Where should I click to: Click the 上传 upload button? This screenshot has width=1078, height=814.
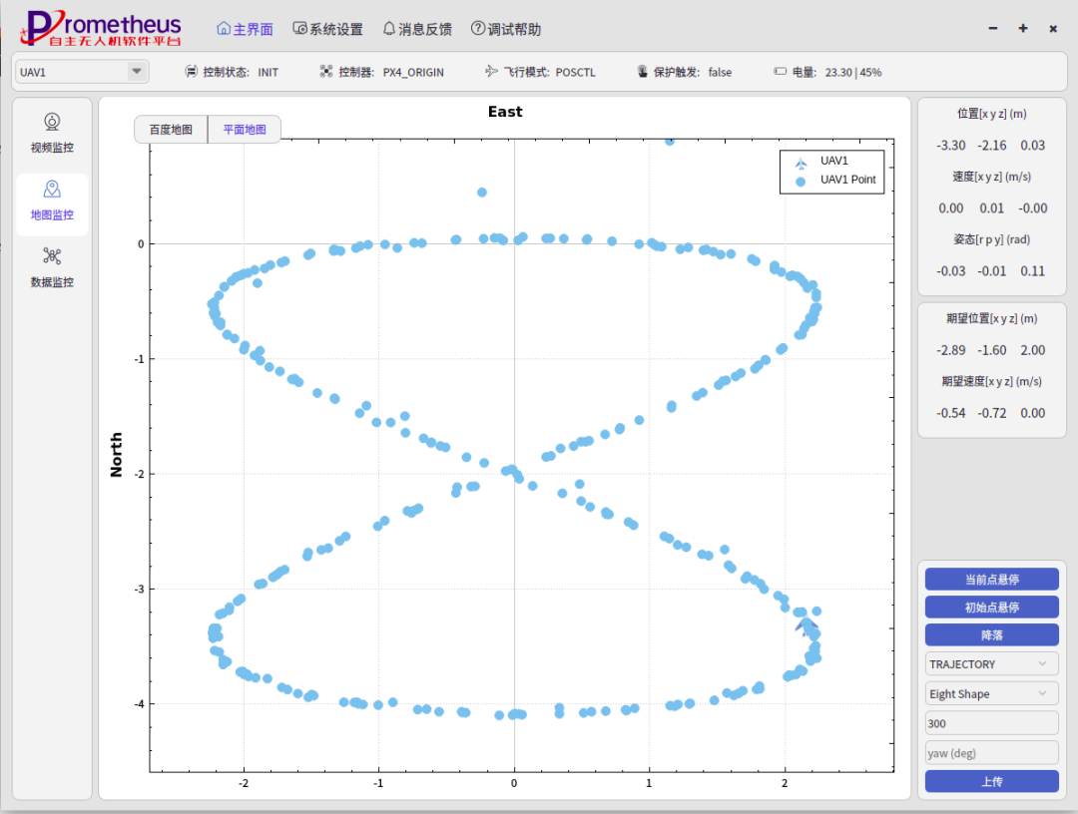point(991,782)
